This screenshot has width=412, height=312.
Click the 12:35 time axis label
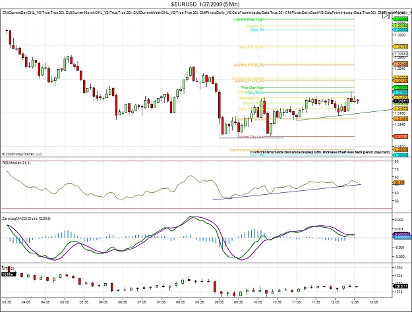(354, 302)
